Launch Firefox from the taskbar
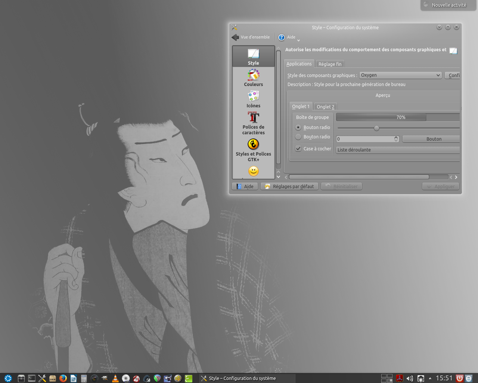 (63, 378)
